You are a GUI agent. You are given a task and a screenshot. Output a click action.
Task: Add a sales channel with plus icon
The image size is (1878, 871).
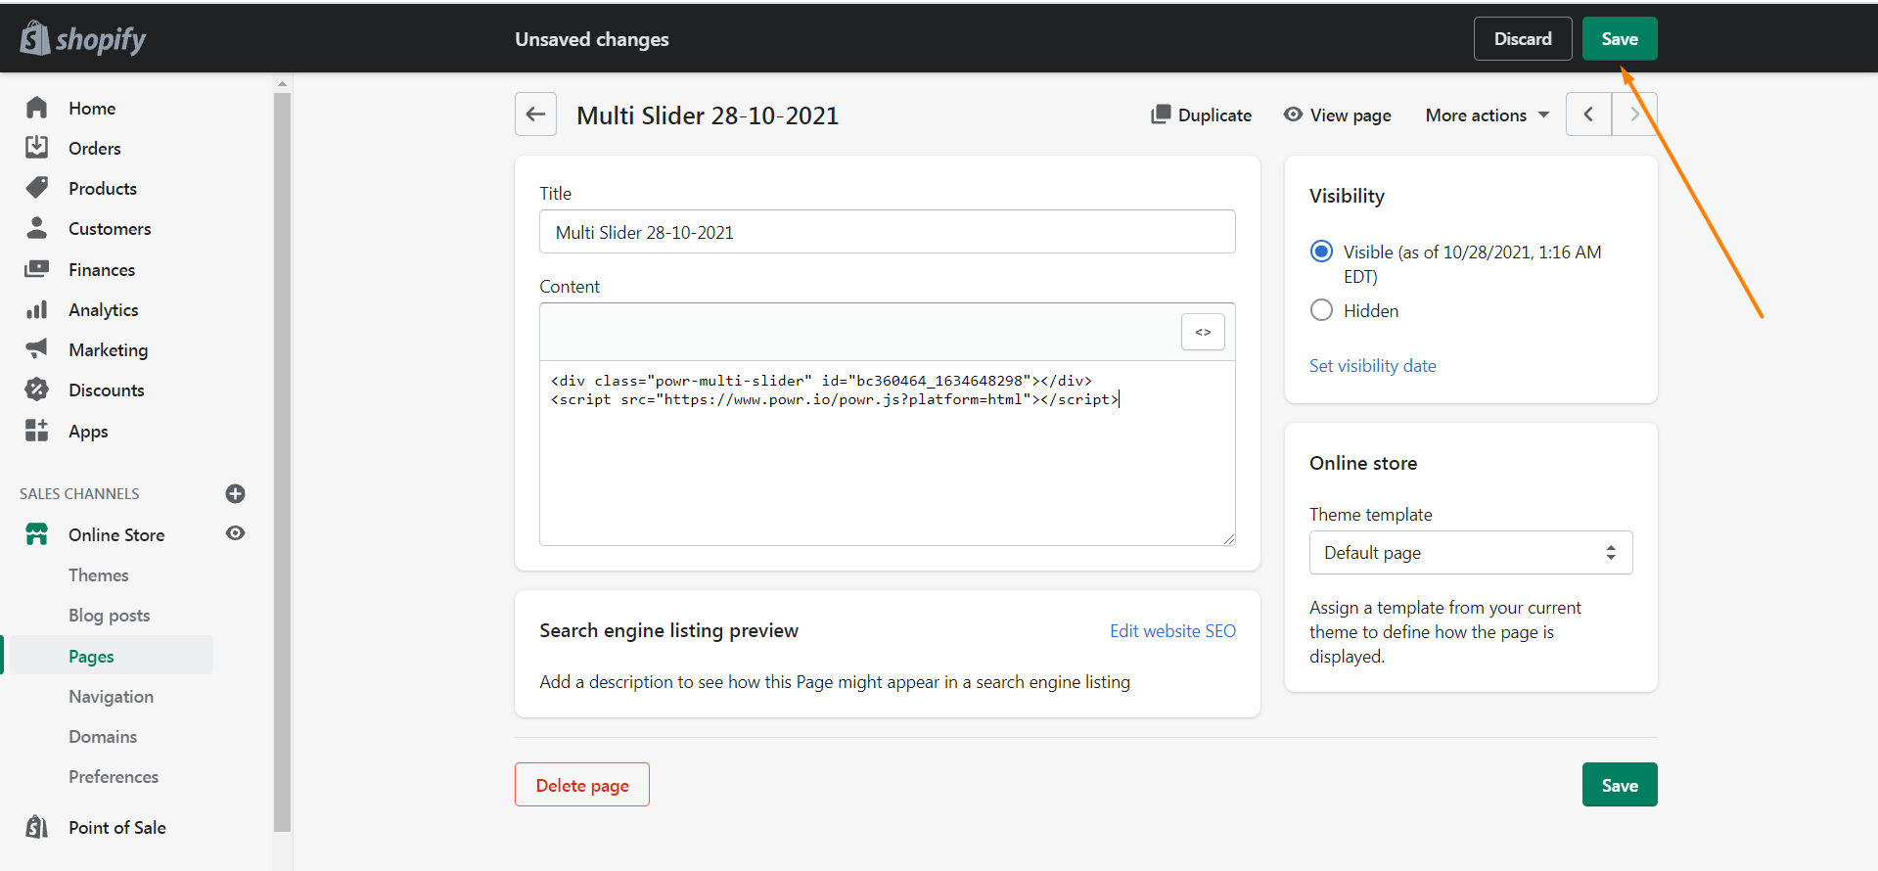[x=235, y=493]
